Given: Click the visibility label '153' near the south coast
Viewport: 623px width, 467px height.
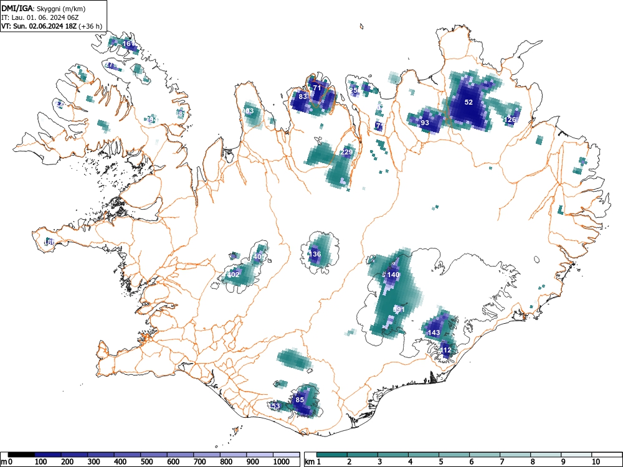Looking at the screenshot, I should point(275,406).
